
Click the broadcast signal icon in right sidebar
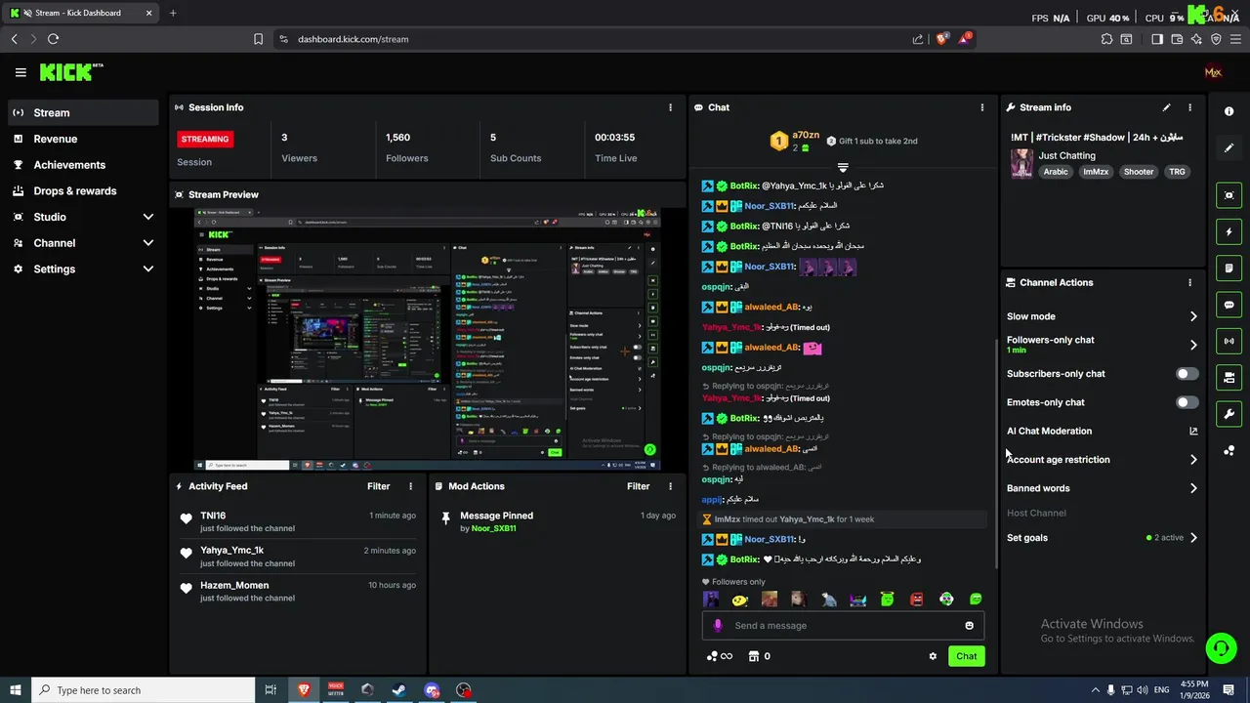1229,341
